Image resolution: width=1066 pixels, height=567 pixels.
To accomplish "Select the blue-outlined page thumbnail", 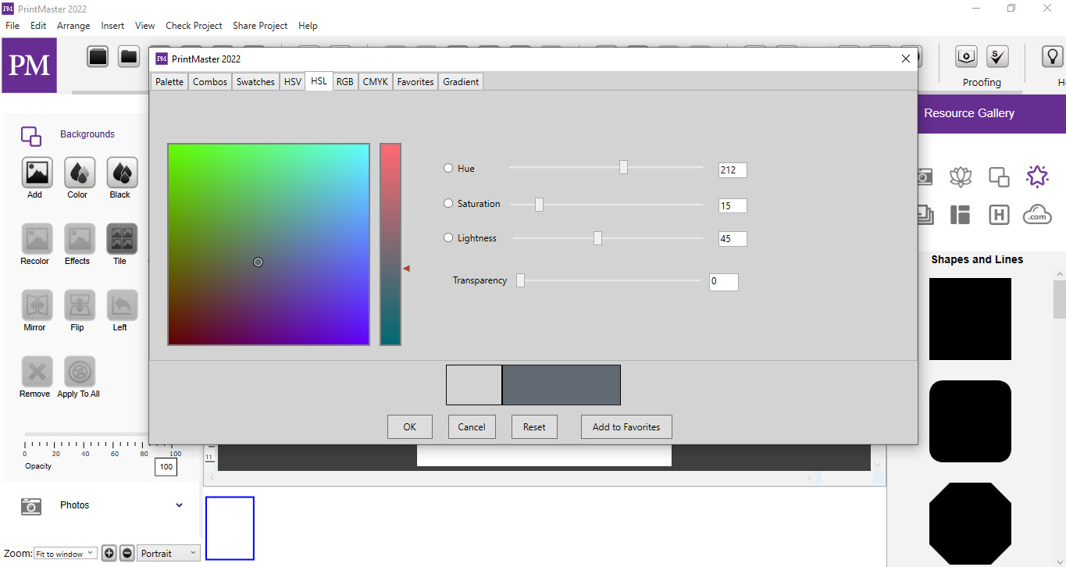I will pos(230,528).
